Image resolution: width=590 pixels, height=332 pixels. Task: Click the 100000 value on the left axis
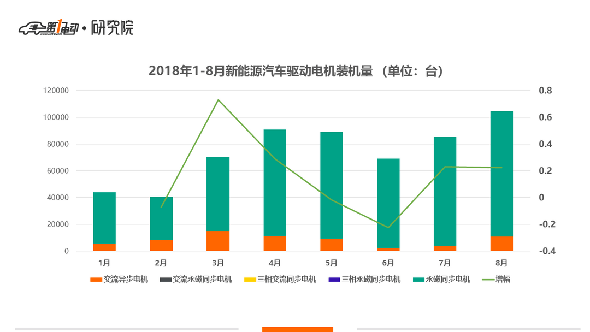point(56,117)
